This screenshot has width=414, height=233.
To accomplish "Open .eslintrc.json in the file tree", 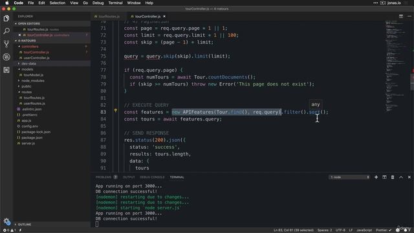I will 32,109.
